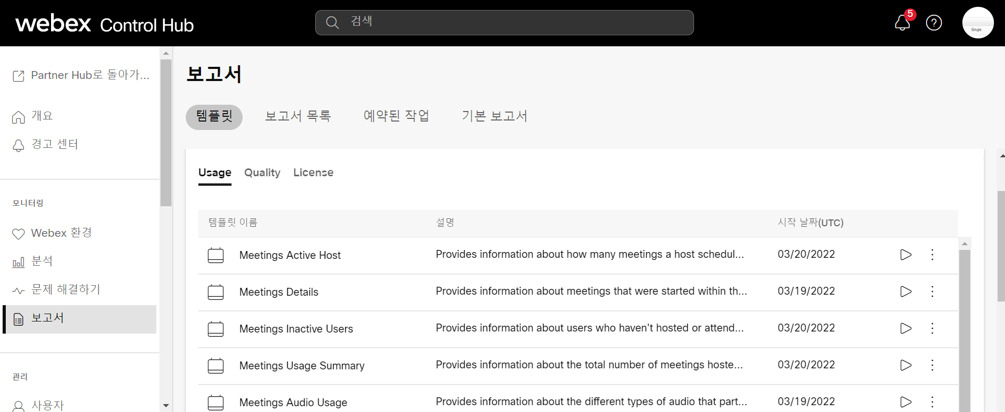Viewport: 1005px width, 412px height.
Task: Run Meetings Usage Summary report
Action: coord(906,365)
